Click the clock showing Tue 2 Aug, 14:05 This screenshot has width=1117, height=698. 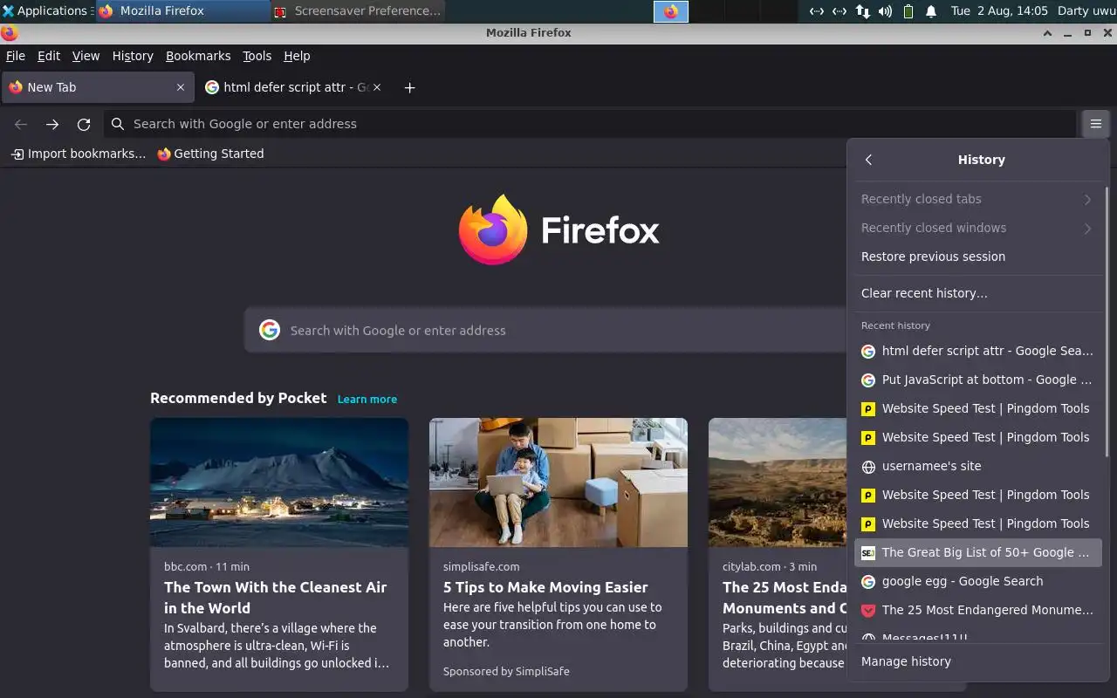point(999,11)
